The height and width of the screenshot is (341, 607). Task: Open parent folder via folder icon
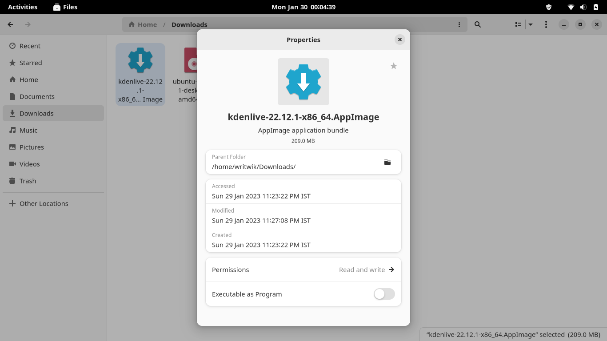click(387, 162)
